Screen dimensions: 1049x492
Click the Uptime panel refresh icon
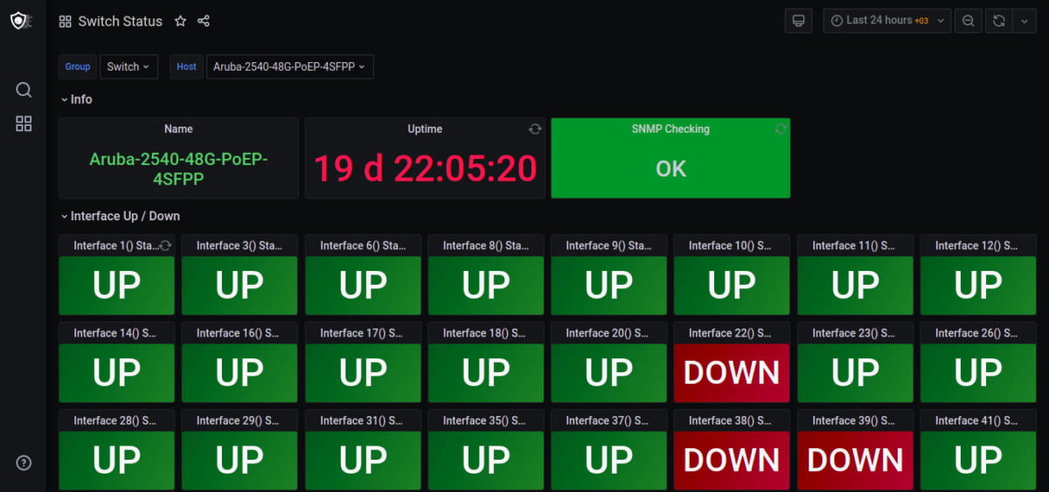(535, 129)
